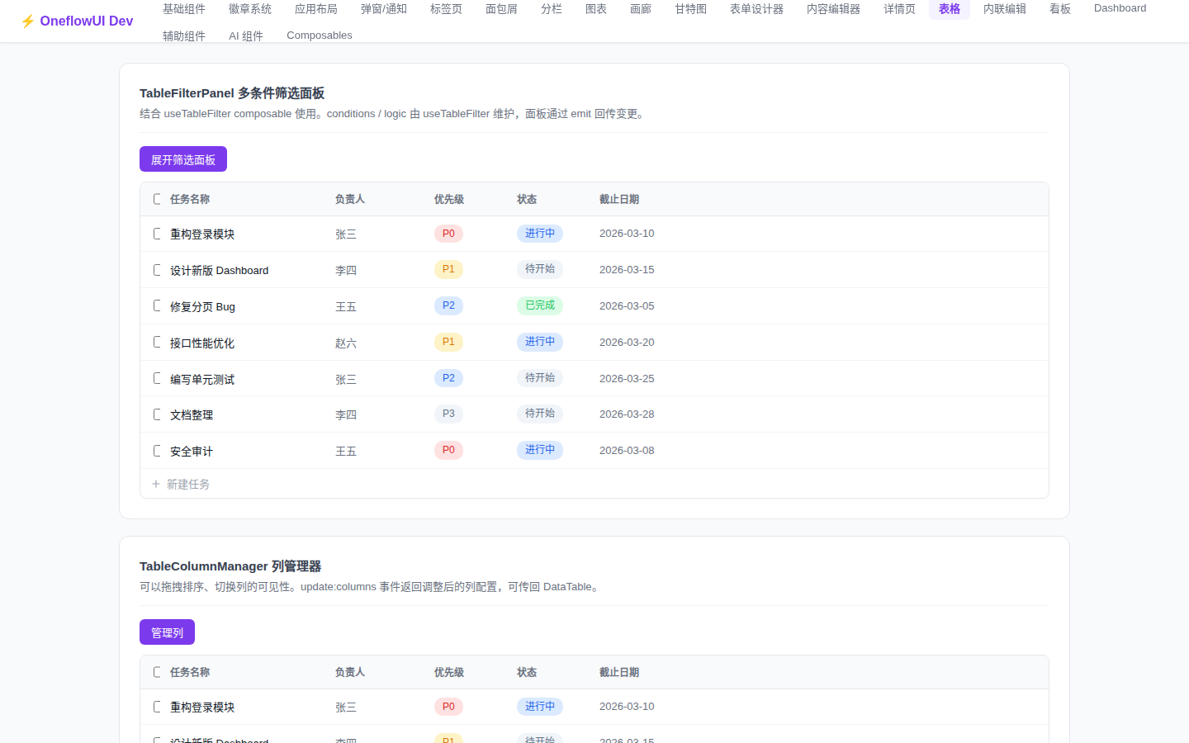This screenshot has width=1189, height=743.
Task: Click the 进行中 status badge for 安全审计
Action: (540, 450)
